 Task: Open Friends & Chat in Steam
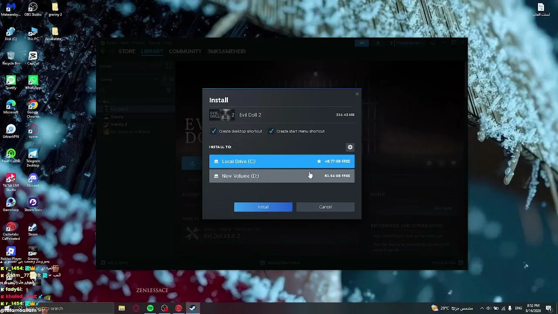[x=447, y=263]
